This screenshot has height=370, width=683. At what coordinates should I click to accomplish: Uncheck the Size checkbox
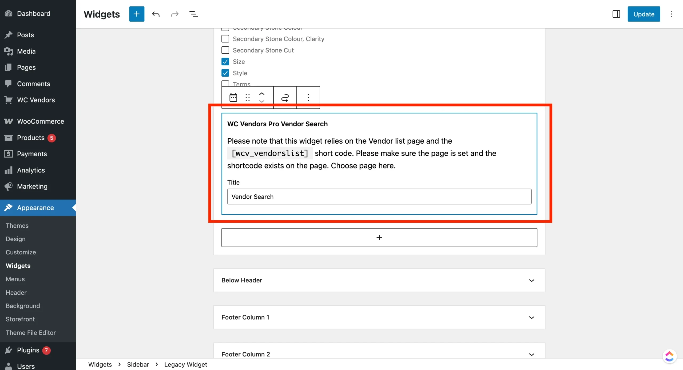(225, 62)
